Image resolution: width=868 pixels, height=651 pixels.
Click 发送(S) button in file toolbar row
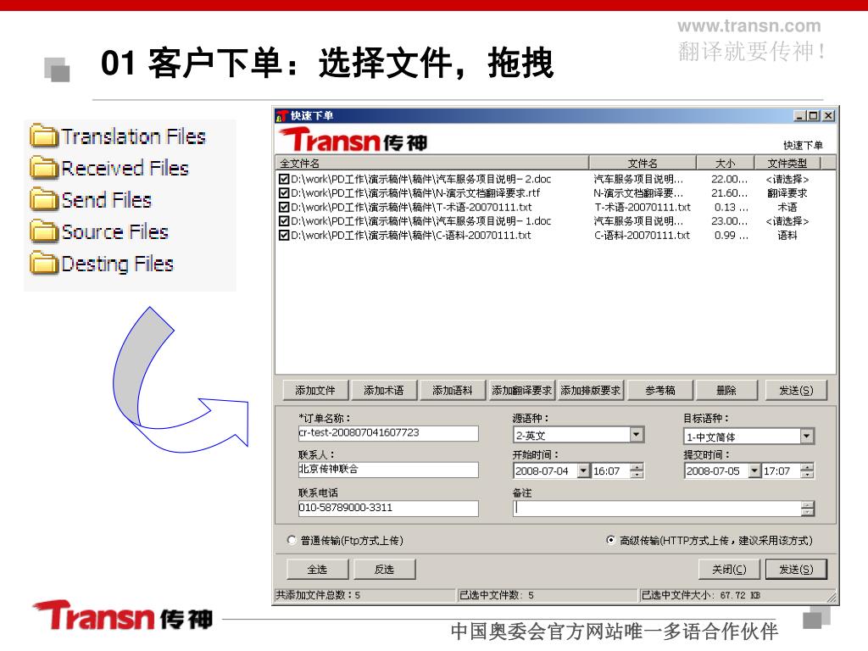point(796,390)
